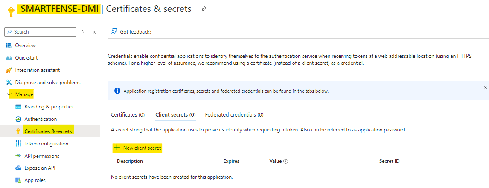Select the Client secrets (0) tab
The width and height of the screenshot is (489, 188).
pos(175,115)
